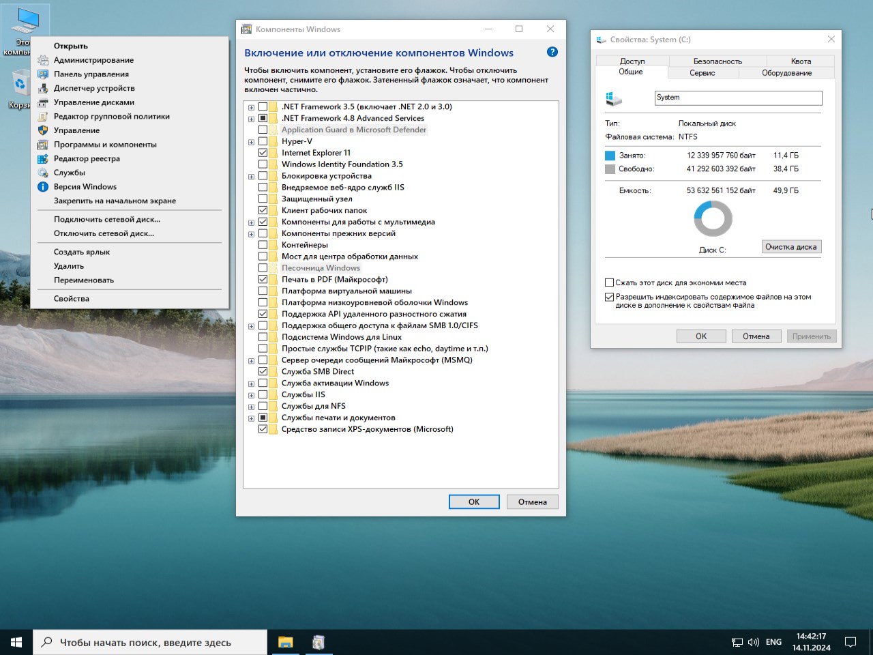Click Отмена in the Windows Components dialog
Screen dimensions: 873x655
pos(532,502)
